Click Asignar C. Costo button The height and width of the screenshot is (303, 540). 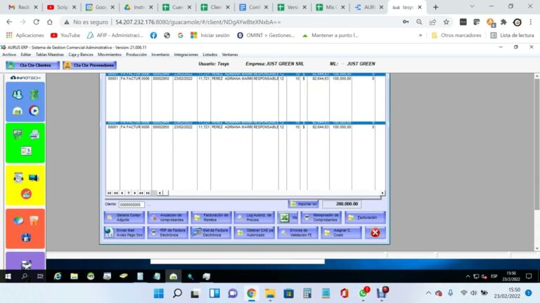(341, 233)
